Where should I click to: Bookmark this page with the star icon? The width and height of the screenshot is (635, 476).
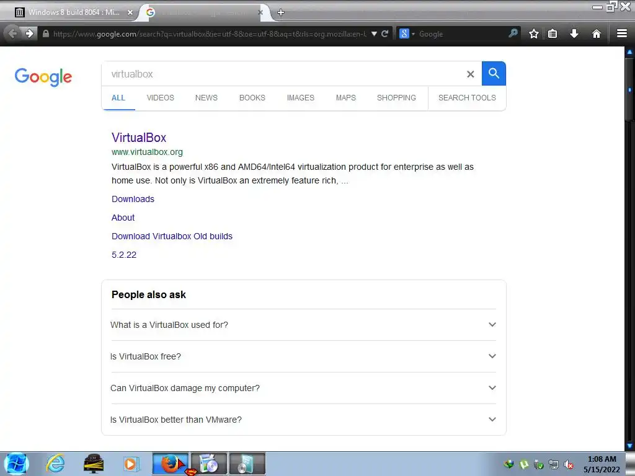point(534,33)
